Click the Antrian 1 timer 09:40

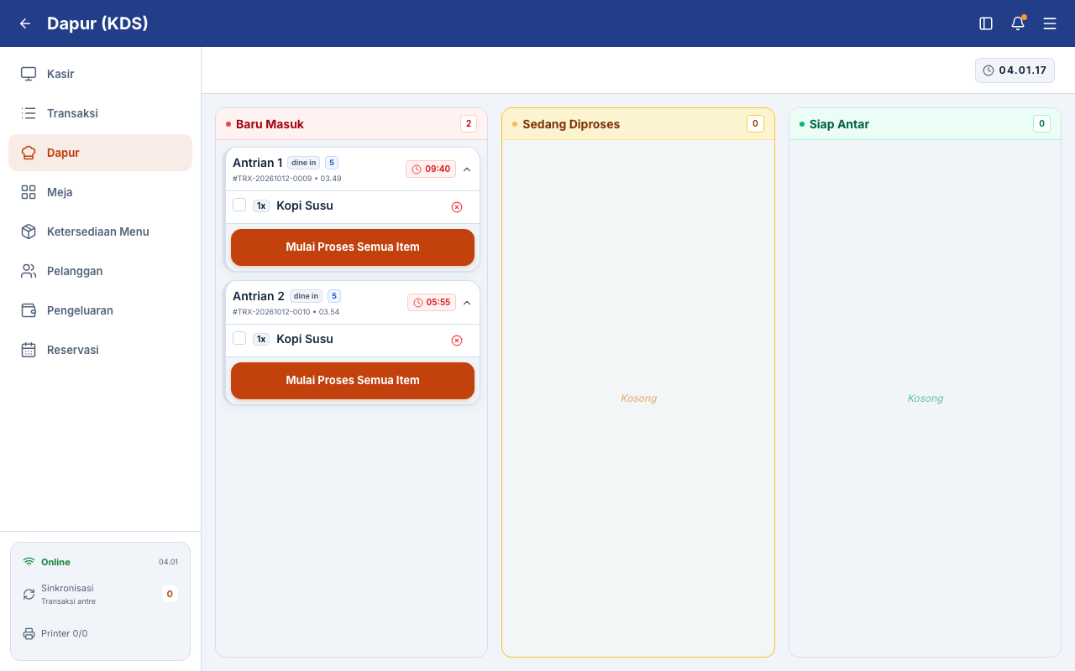coord(431,169)
